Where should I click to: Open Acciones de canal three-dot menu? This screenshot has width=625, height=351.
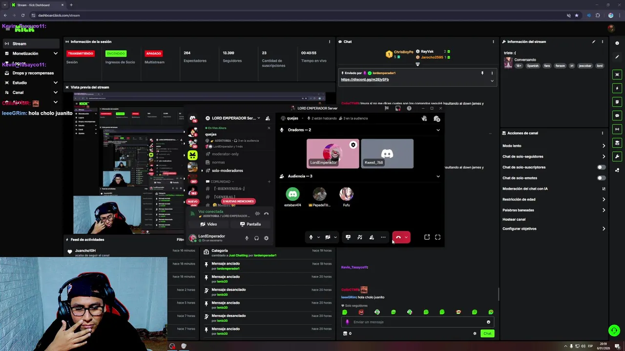click(x=603, y=133)
